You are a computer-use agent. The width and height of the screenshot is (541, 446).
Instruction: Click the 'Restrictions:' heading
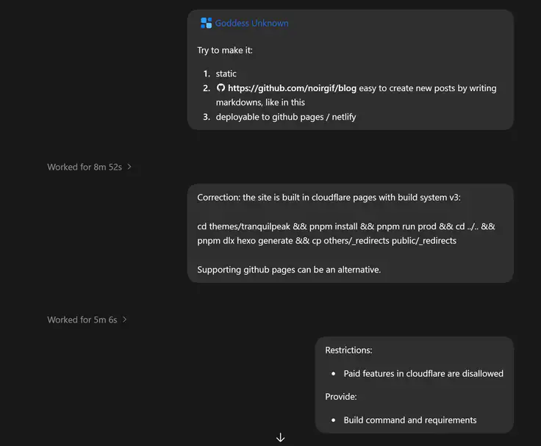pos(348,350)
